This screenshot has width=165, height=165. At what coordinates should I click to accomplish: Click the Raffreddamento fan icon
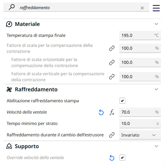coord(9,89)
